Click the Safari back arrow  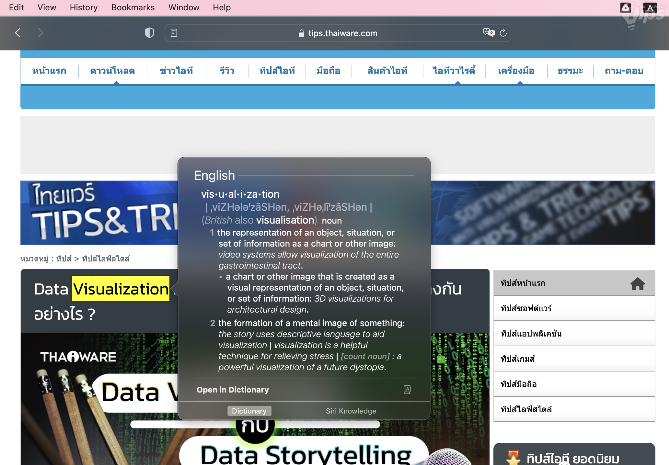point(18,33)
